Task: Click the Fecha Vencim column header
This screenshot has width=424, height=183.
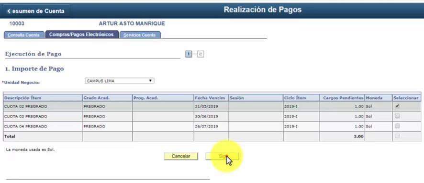Action: coord(211,98)
